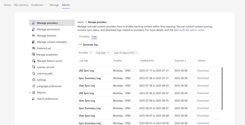Click the Generate log button
Screen dimensions: 245x125
(x=88, y=45)
